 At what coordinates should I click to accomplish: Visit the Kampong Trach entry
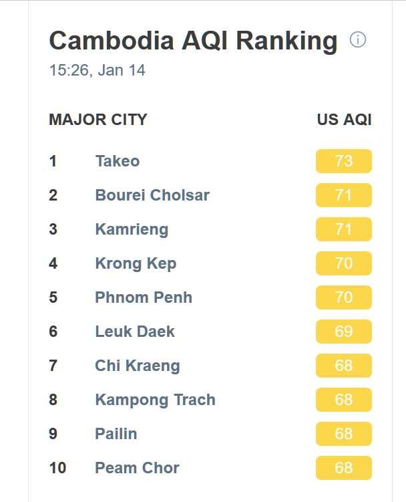coord(155,400)
